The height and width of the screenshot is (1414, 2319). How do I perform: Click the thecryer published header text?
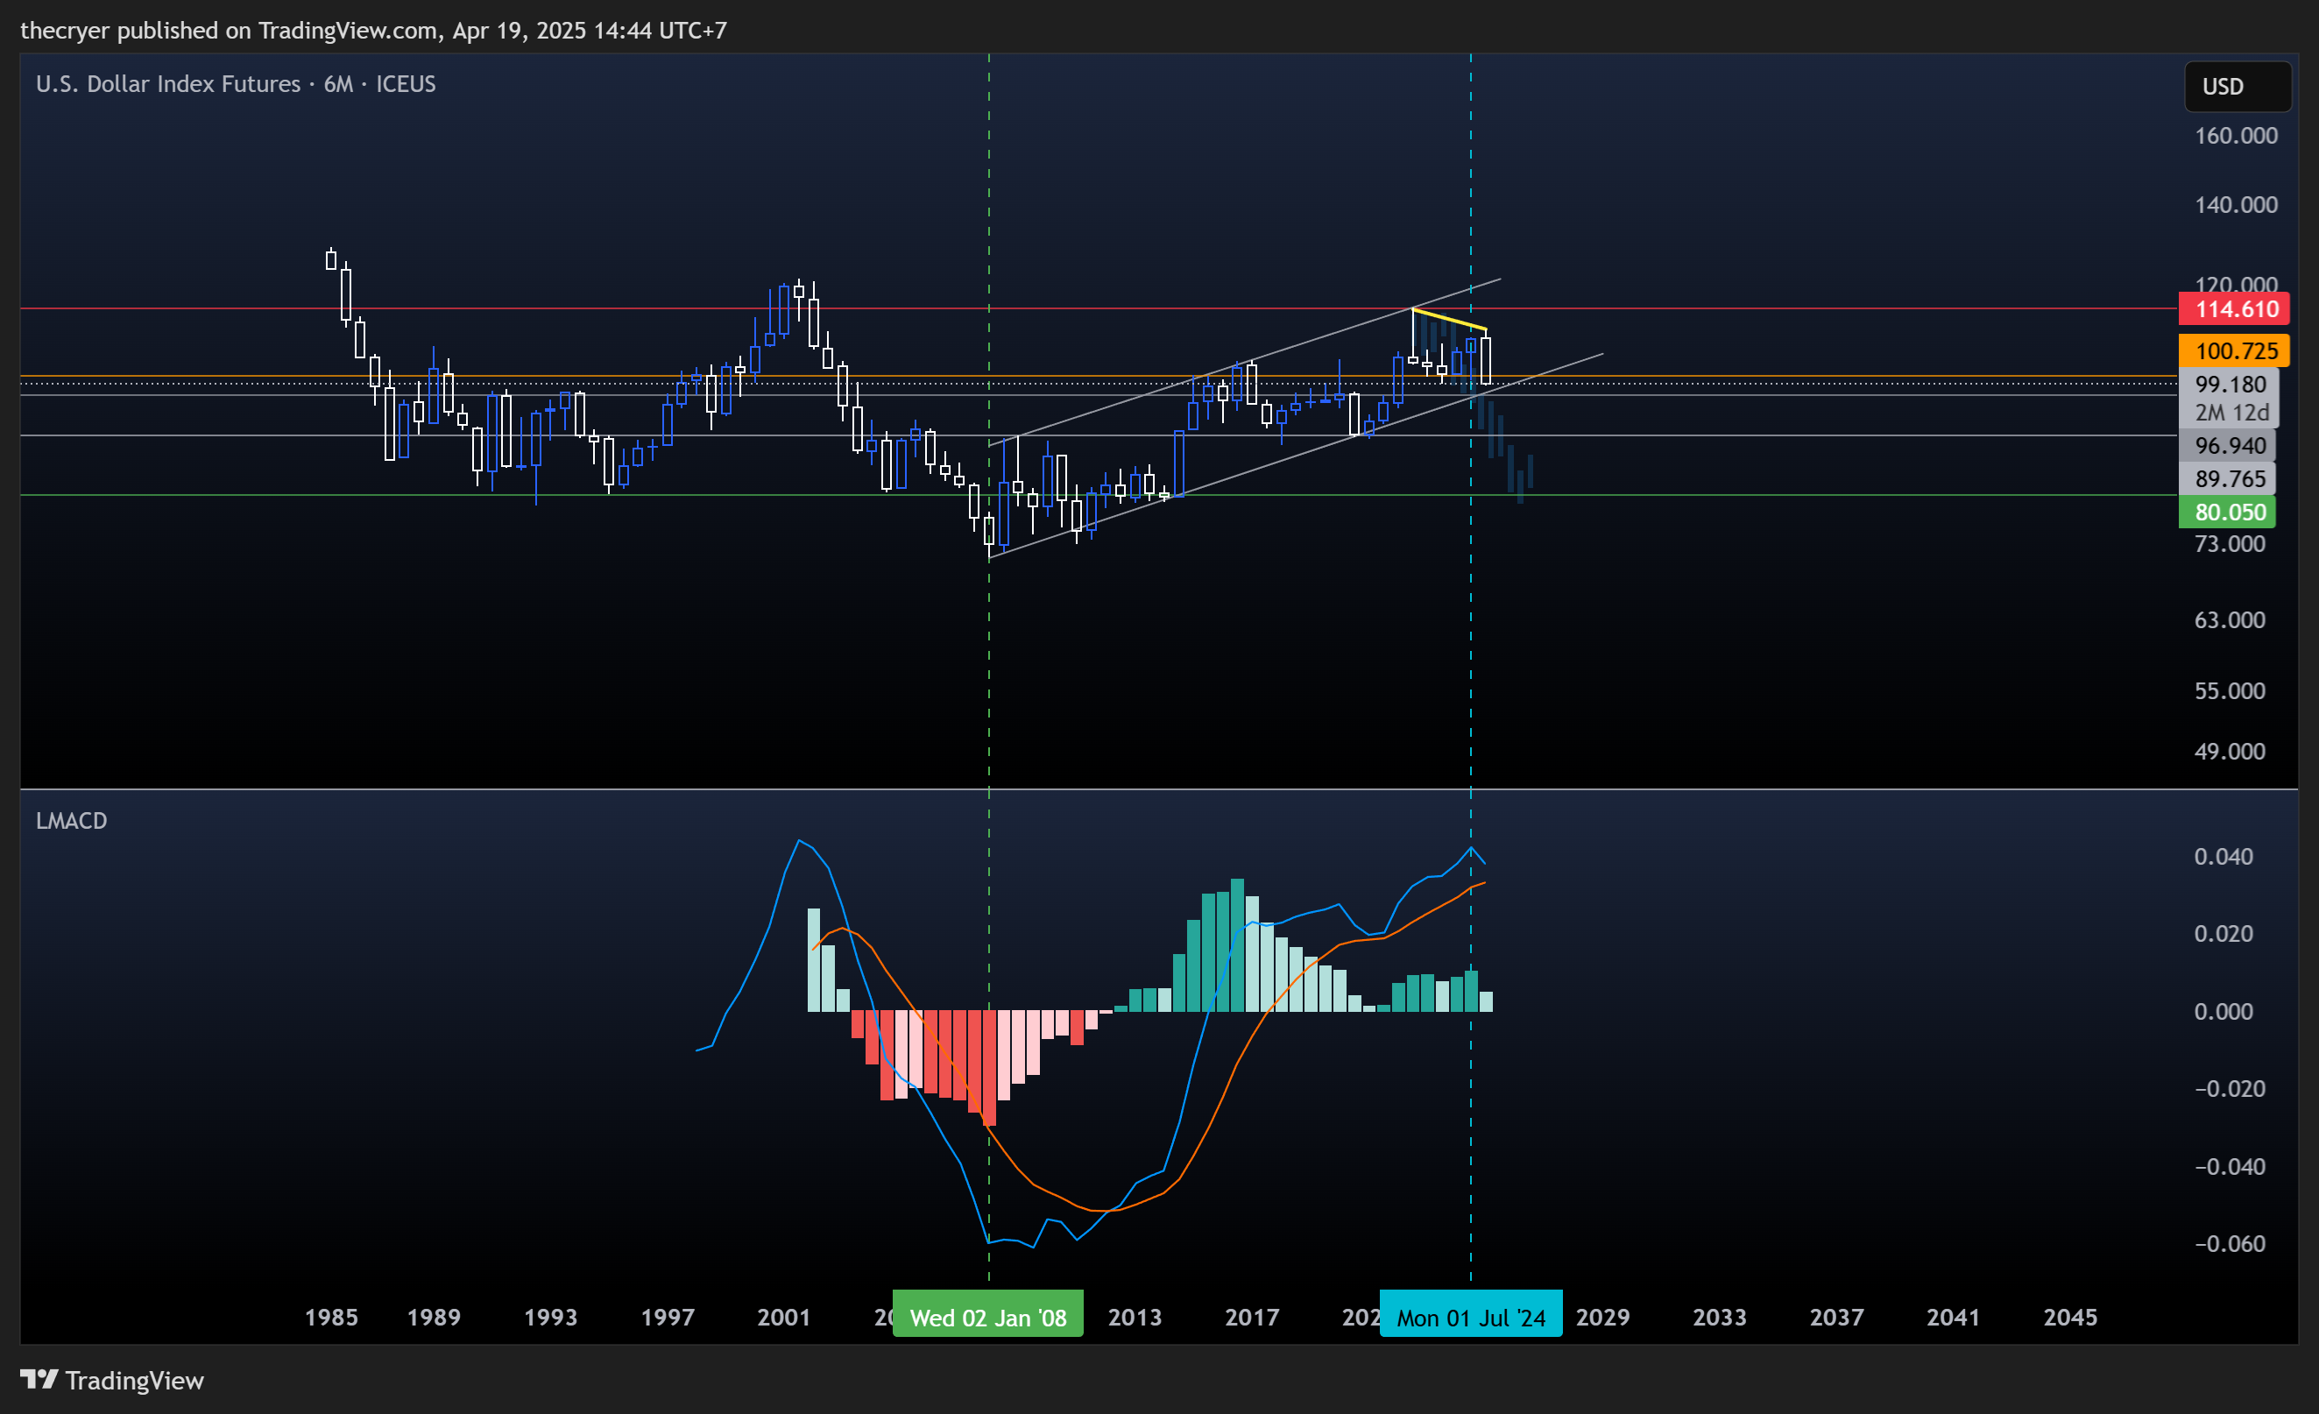click(373, 30)
